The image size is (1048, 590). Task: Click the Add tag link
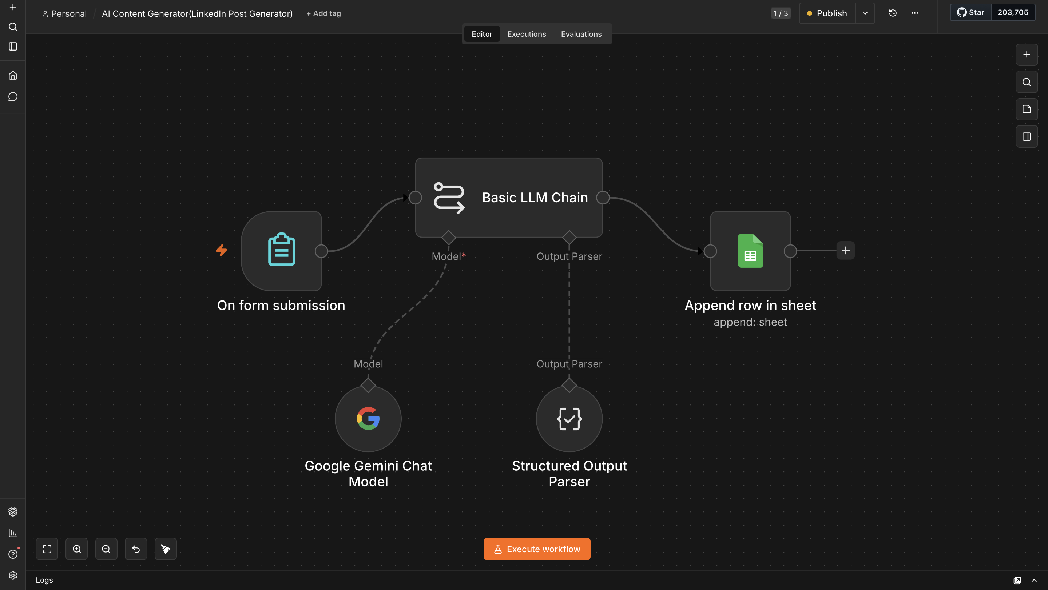[324, 13]
